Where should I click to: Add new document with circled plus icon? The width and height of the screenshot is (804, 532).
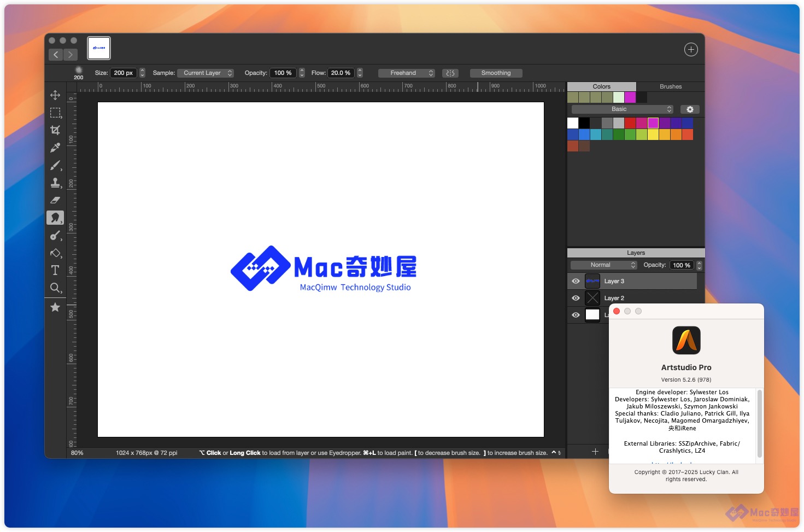691,50
